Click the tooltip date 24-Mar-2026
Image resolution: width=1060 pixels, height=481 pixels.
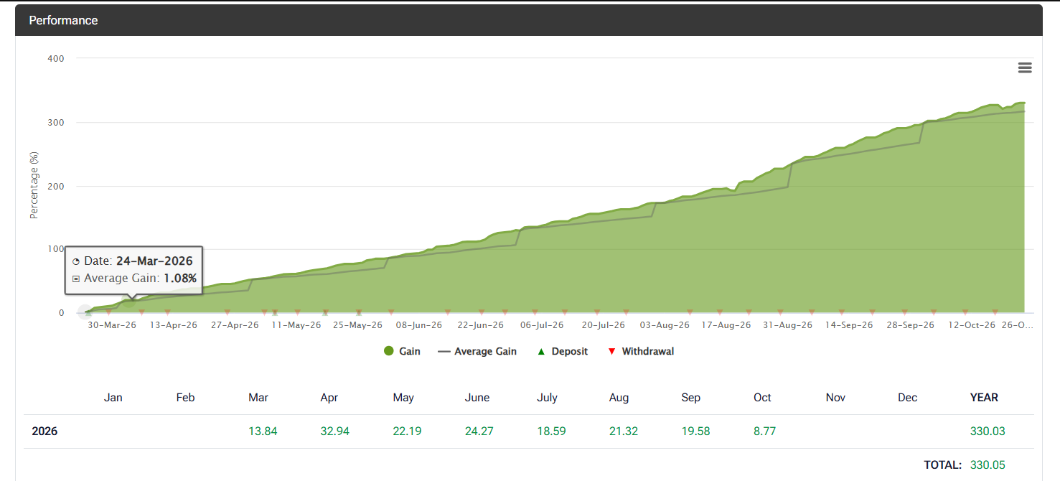coord(154,261)
